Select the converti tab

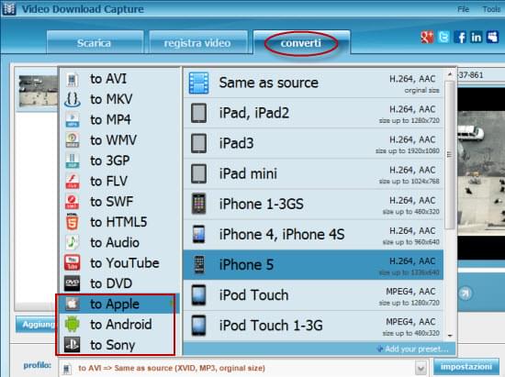[301, 43]
